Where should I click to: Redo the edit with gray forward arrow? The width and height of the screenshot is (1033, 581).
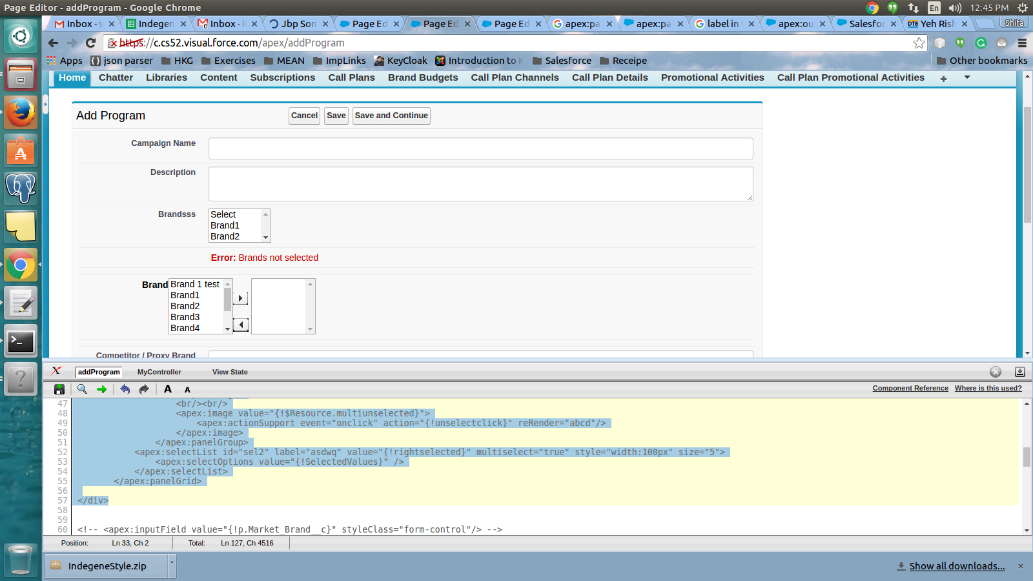coord(144,389)
